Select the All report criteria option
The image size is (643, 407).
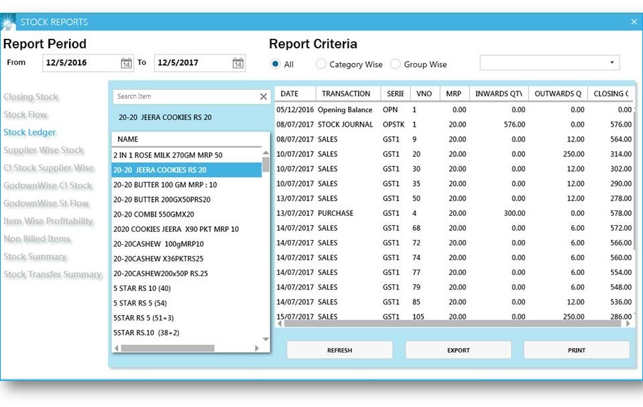pyautogui.click(x=275, y=64)
